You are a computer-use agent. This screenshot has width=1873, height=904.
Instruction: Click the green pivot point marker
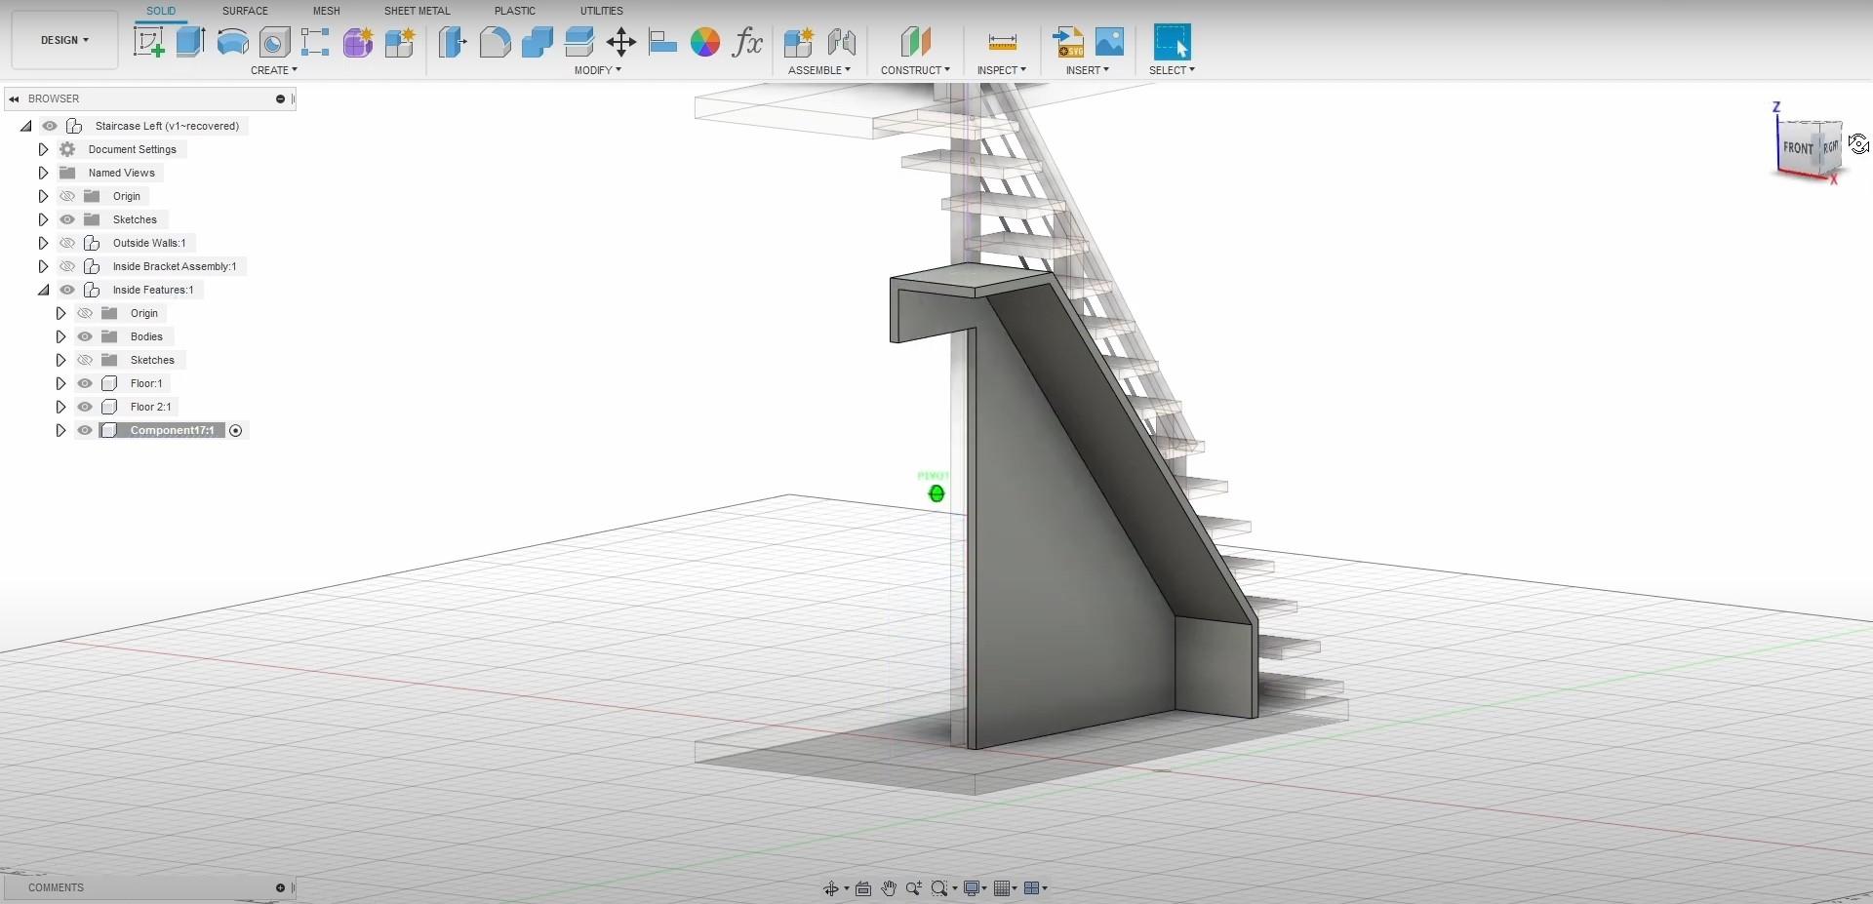936,493
